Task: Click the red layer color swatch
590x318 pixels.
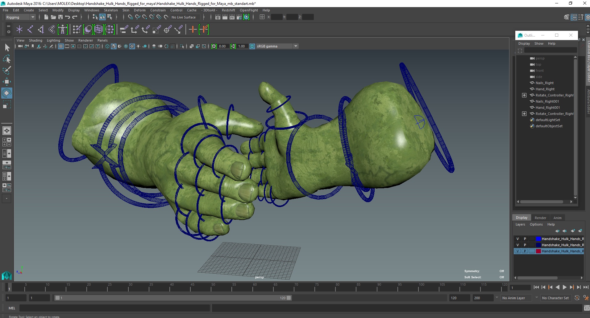Action: pos(538,251)
